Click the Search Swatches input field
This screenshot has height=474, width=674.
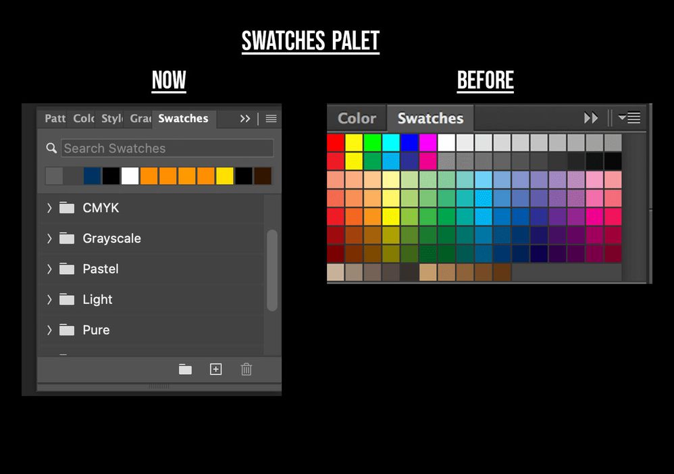pyautogui.click(x=167, y=149)
